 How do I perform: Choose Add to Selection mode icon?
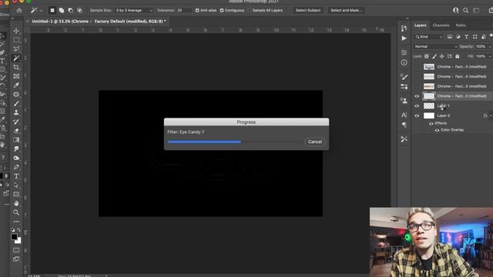[62, 10]
